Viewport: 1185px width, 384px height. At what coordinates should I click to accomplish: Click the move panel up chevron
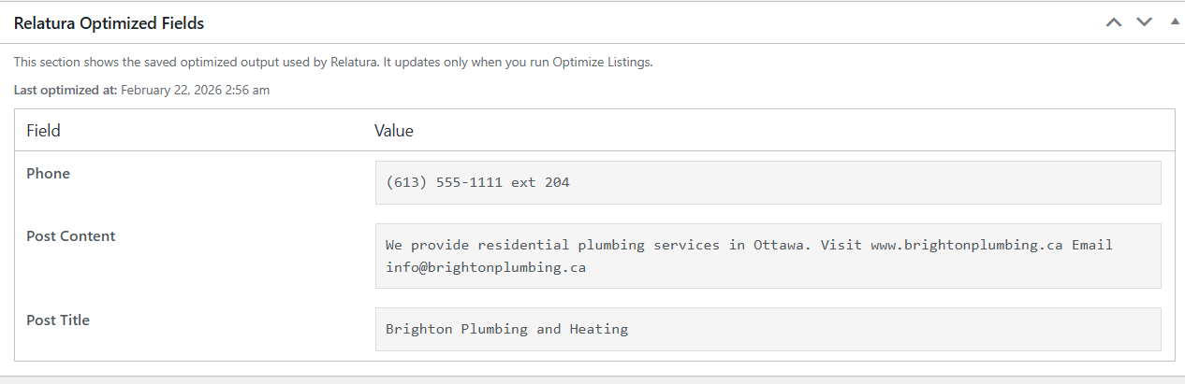pyautogui.click(x=1113, y=22)
